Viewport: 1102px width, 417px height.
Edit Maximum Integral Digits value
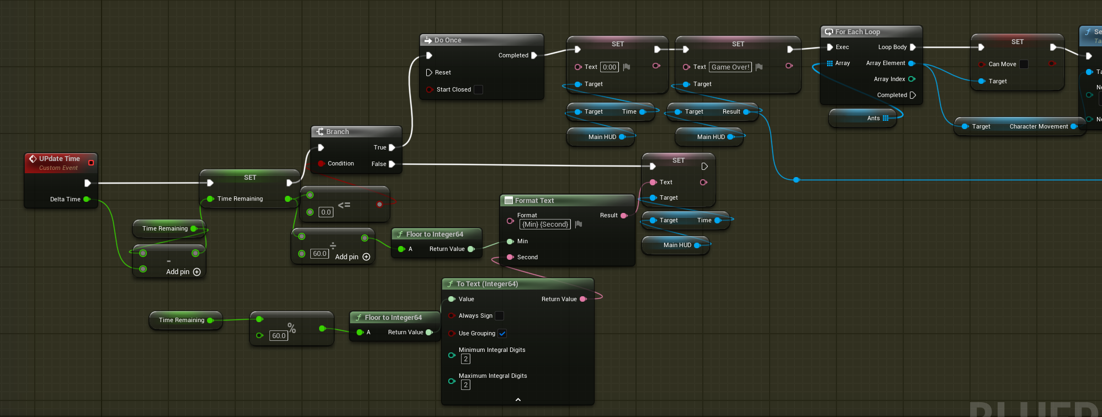click(x=465, y=385)
